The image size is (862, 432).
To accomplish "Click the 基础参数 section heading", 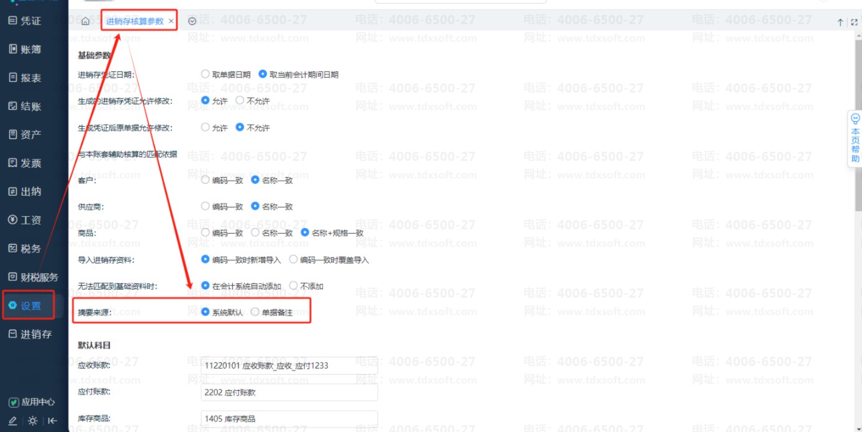I will 94,55.
